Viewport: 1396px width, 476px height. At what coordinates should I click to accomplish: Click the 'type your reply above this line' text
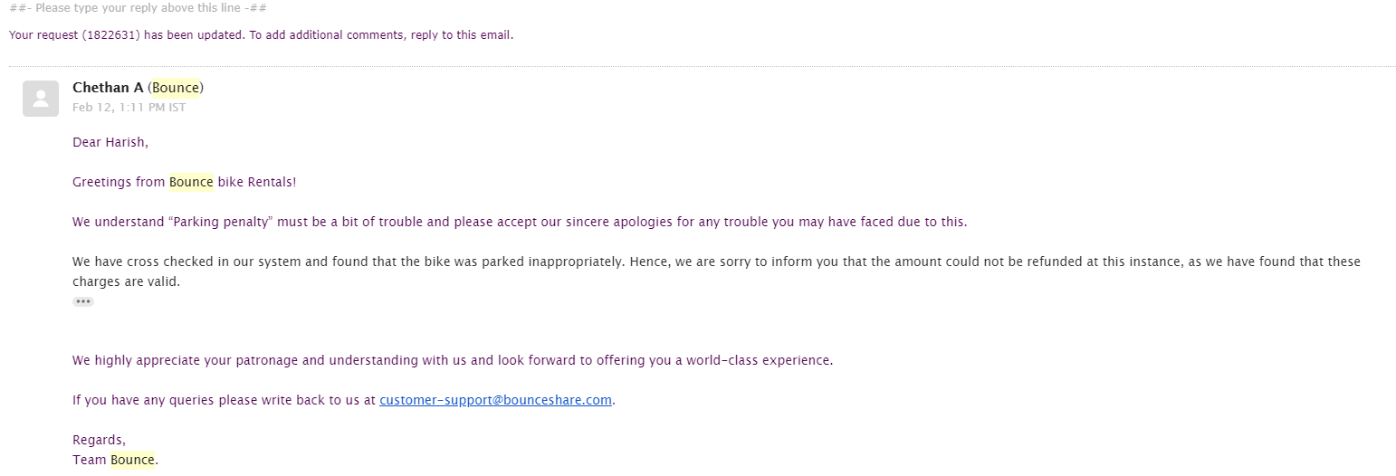click(x=138, y=8)
